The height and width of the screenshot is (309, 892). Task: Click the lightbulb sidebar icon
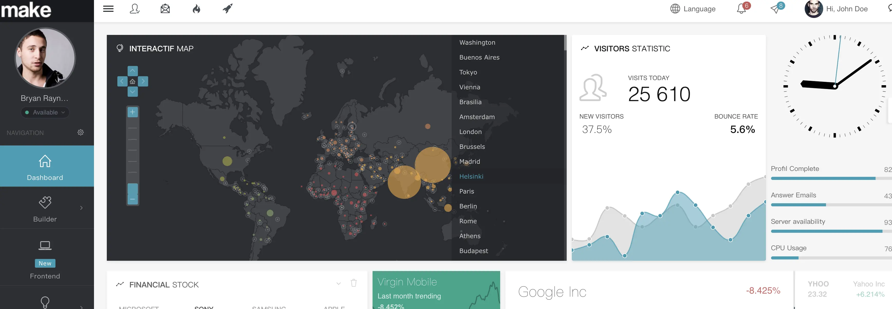(45, 302)
